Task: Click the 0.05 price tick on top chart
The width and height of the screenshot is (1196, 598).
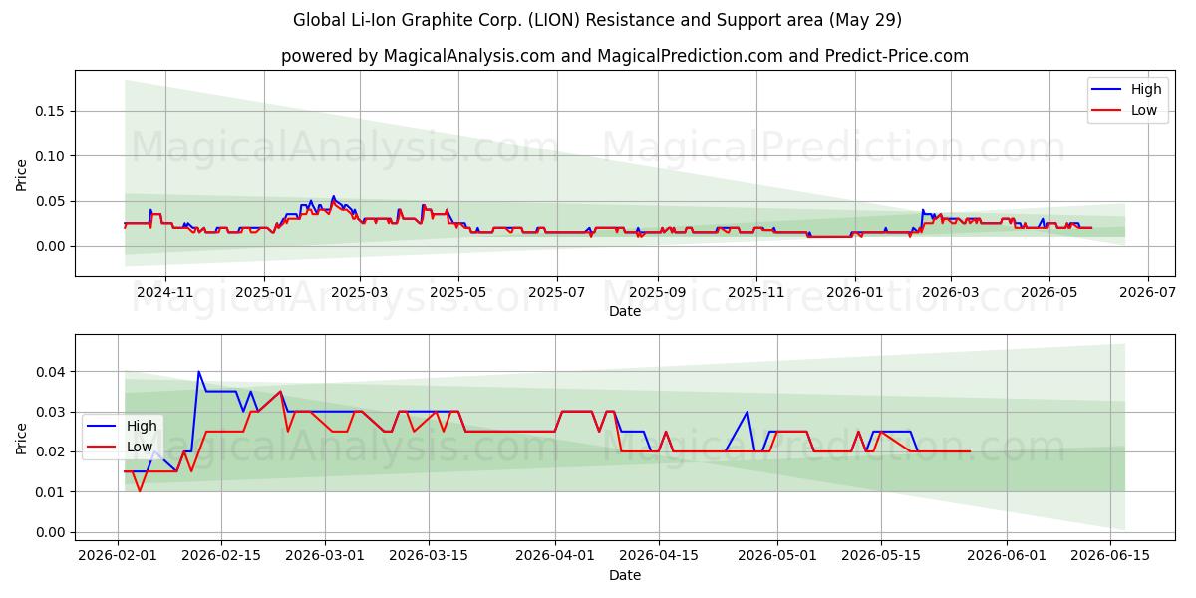Action: coord(52,201)
